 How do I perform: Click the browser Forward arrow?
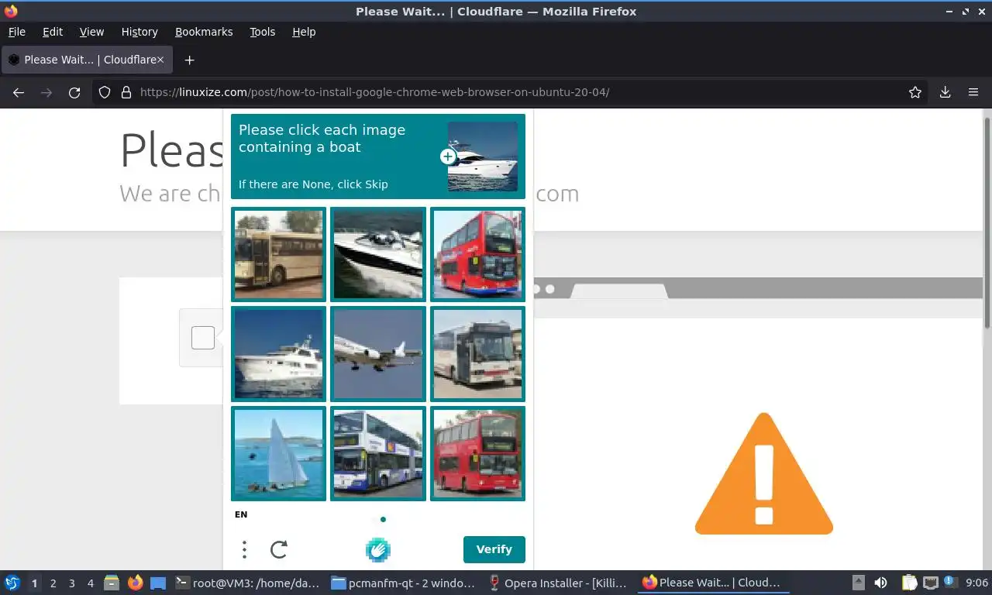point(46,92)
